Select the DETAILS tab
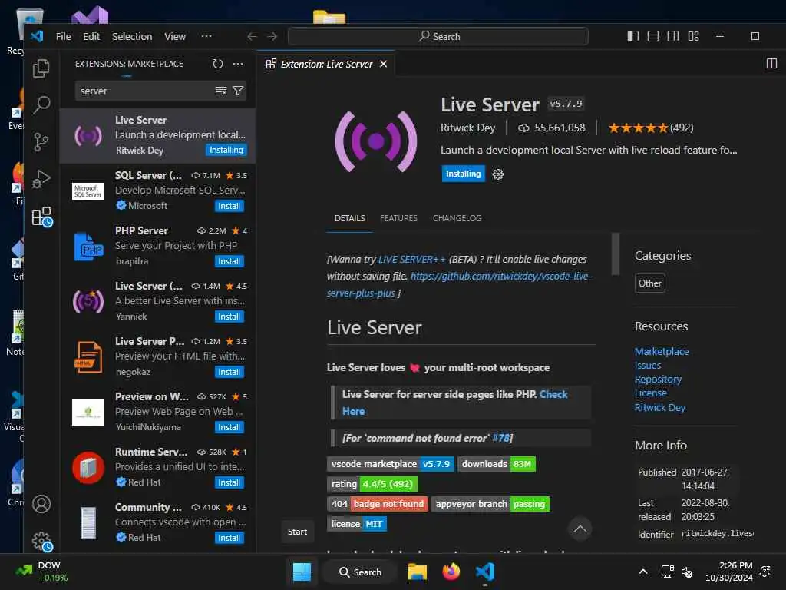Screen dimensions: 786x590 (350, 218)
